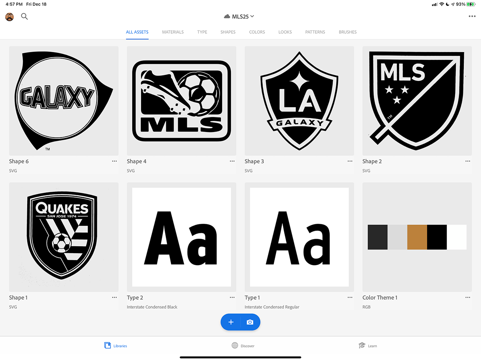Open the search magnifier icon
481x361 pixels.
pos(24,16)
